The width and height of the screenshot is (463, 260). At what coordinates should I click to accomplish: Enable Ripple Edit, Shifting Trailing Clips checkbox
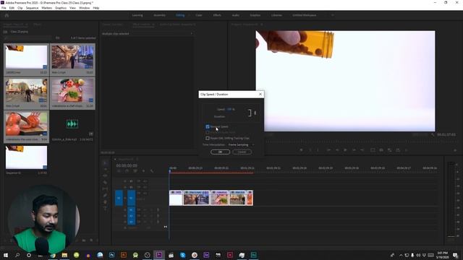(x=208, y=138)
